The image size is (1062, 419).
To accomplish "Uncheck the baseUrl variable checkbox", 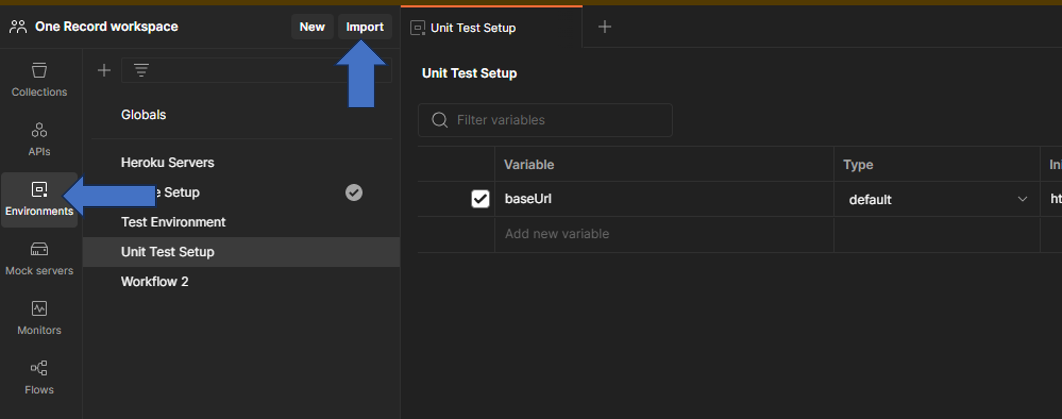I will coord(480,199).
